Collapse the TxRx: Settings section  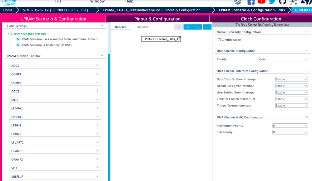click(x=102, y=26)
